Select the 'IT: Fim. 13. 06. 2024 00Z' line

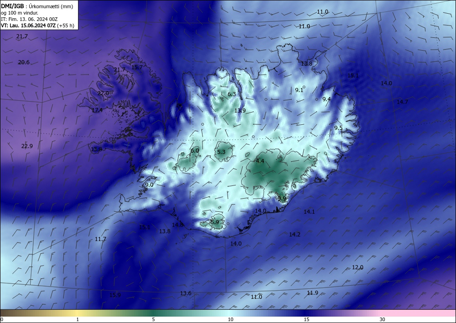tap(29, 19)
